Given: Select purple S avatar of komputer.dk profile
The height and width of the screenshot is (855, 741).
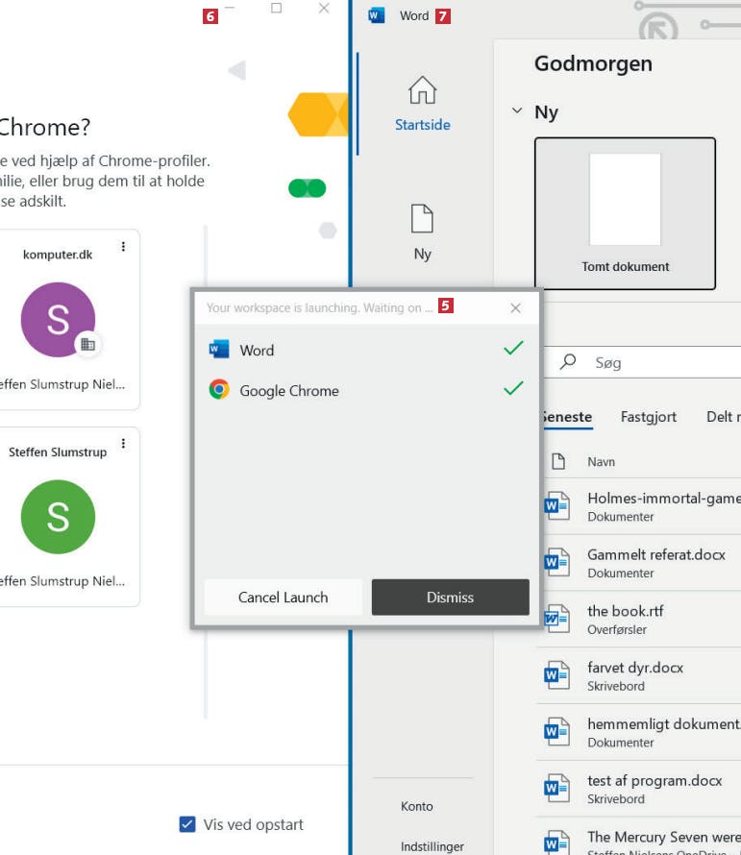Looking at the screenshot, I should [58, 320].
